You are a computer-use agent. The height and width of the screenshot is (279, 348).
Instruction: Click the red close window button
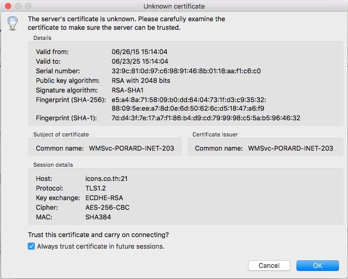click(9, 6)
